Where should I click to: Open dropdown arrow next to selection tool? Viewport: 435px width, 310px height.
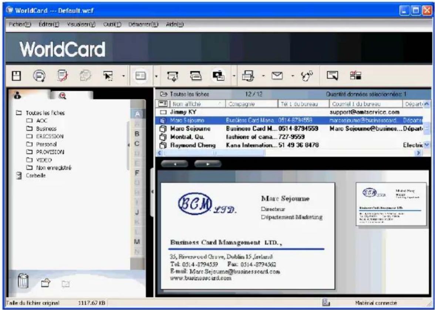[x=124, y=76]
